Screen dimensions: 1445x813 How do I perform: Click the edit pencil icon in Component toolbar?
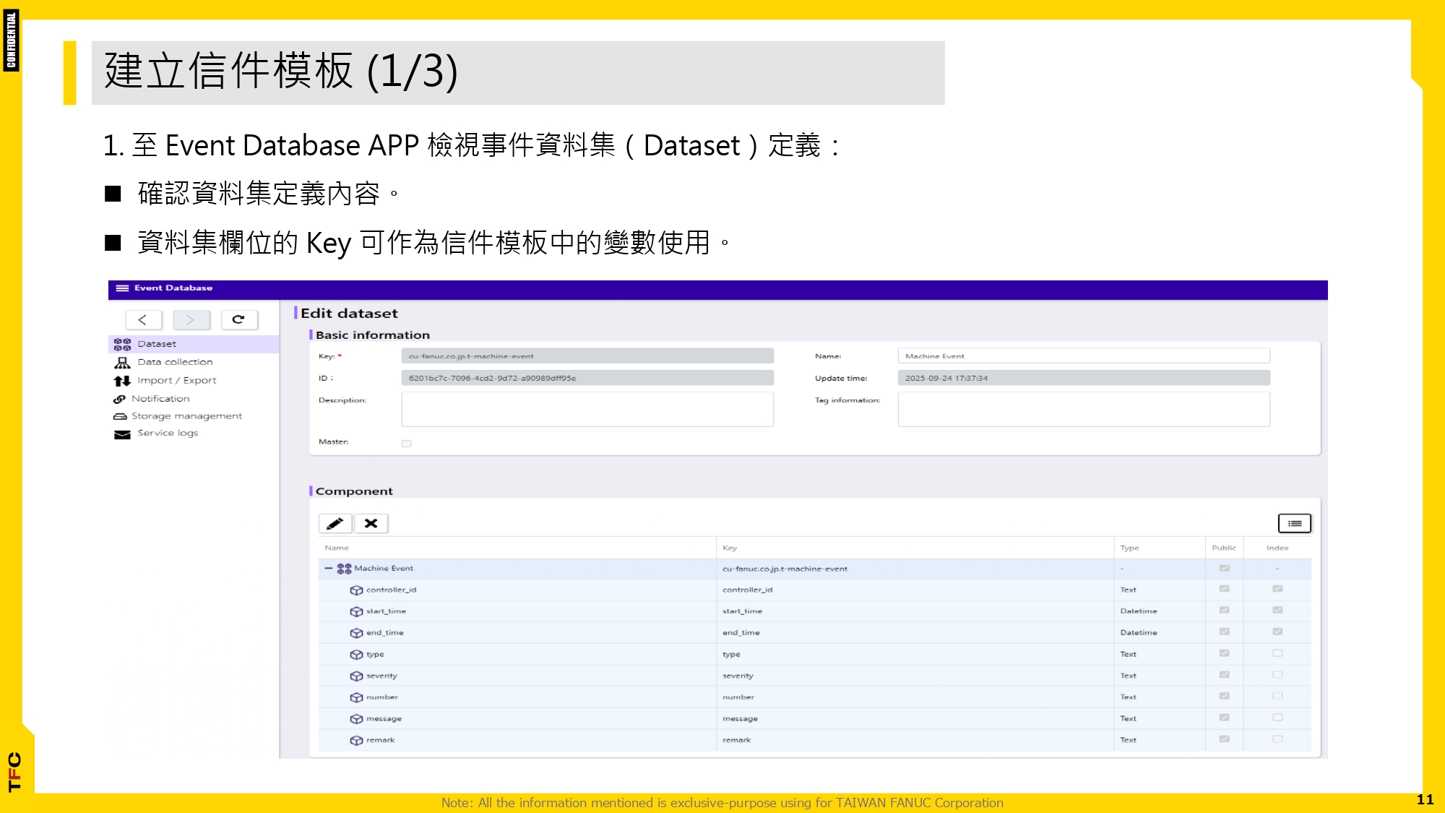click(337, 522)
